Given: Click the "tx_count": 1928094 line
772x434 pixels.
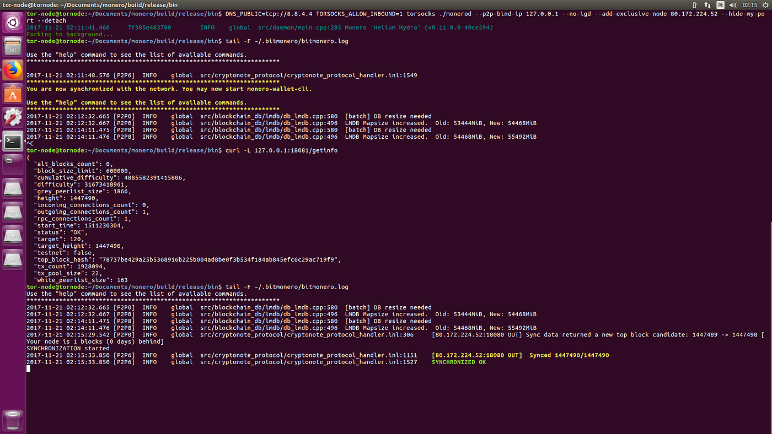Looking at the screenshot, I should pyautogui.click(x=70, y=267).
